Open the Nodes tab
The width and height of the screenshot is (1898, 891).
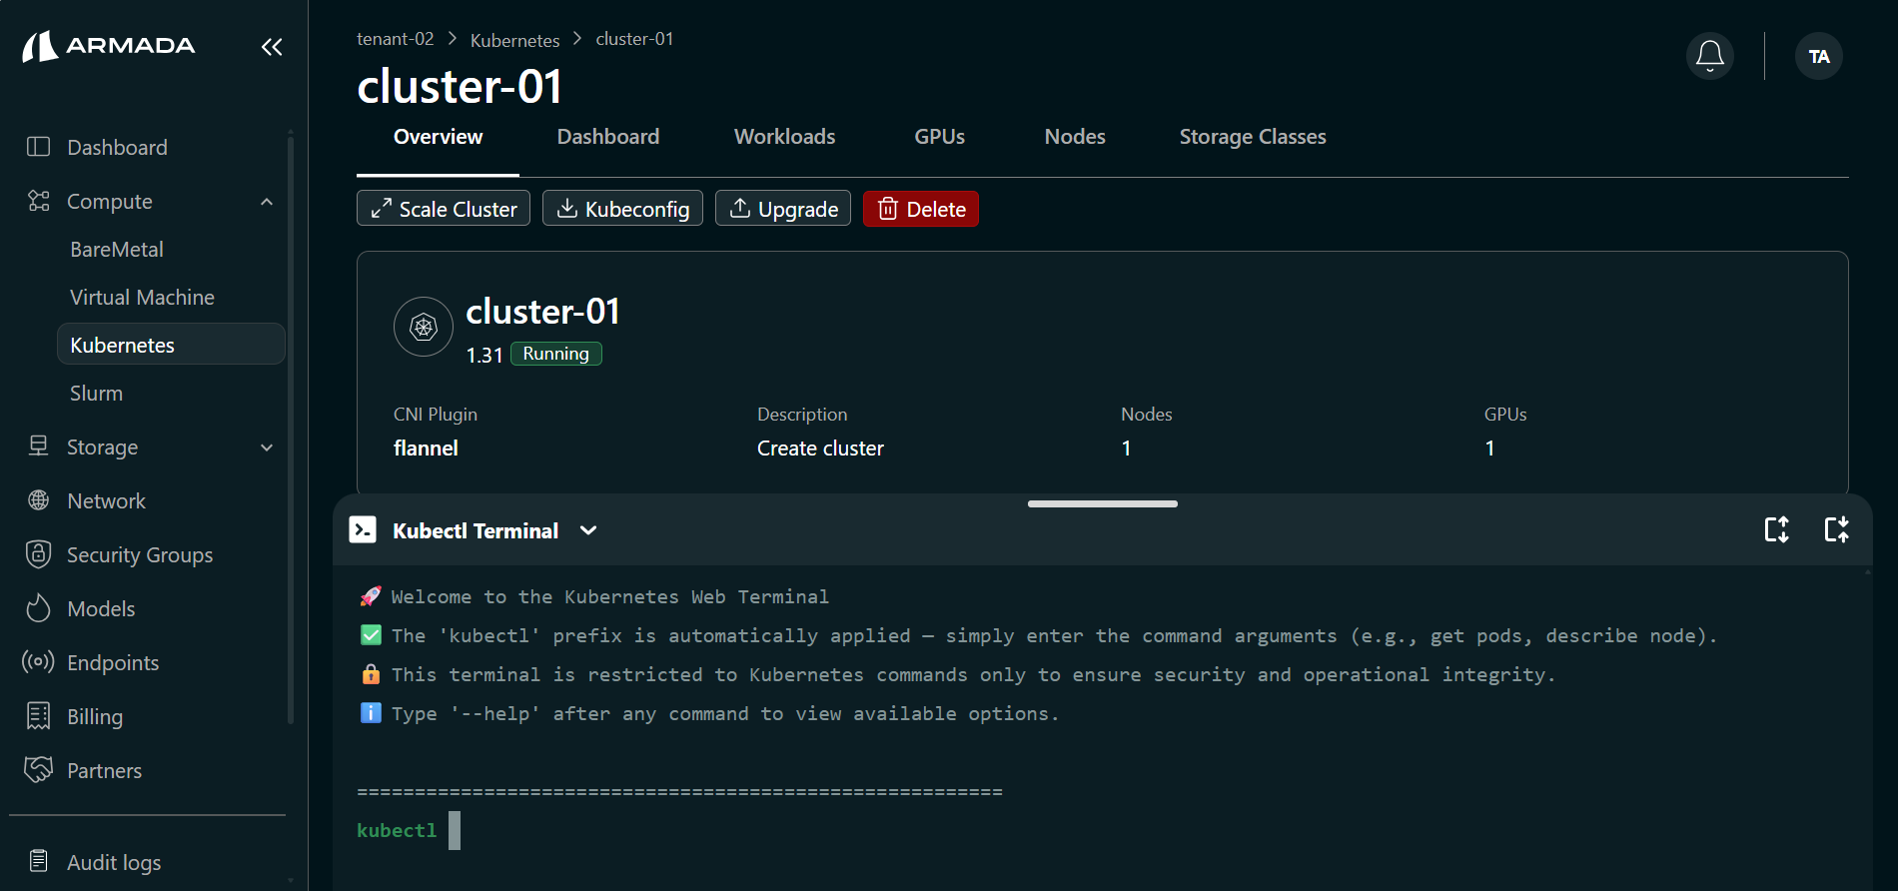pyautogui.click(x=1075, y=137)
